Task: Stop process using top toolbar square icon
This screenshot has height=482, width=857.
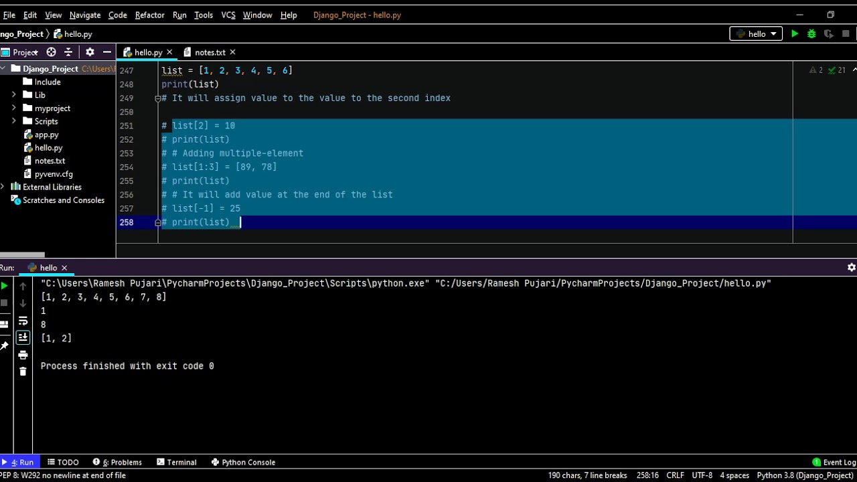Action: pyautogui.click(x=846, y=33)
